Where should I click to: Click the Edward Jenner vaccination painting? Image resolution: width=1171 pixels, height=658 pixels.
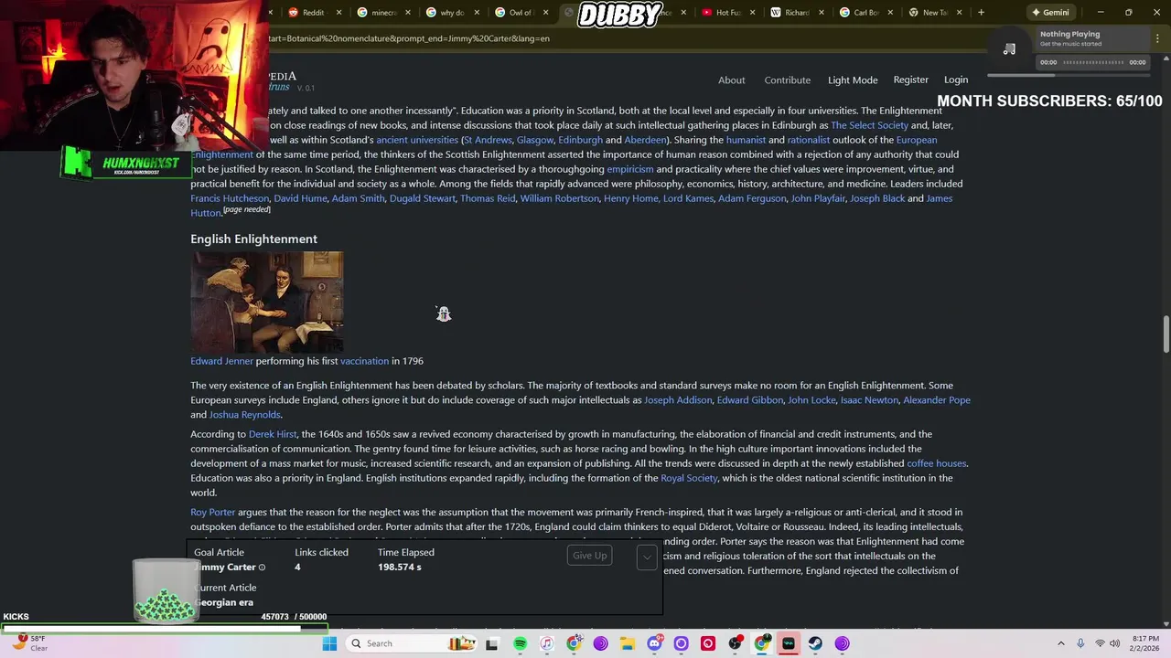[267, 302]
